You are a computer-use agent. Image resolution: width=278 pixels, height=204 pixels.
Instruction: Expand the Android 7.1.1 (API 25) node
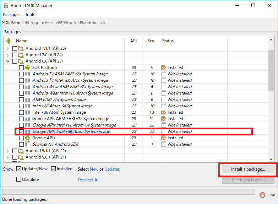pyautogui.click(x=7, y=48)
